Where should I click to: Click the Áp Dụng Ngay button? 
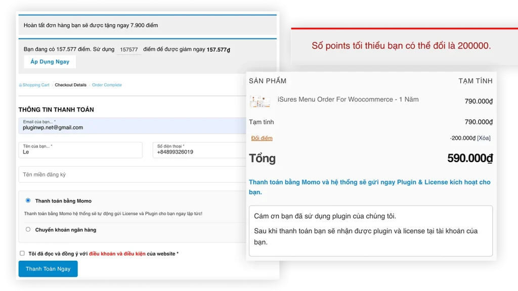tap(50, 62)
